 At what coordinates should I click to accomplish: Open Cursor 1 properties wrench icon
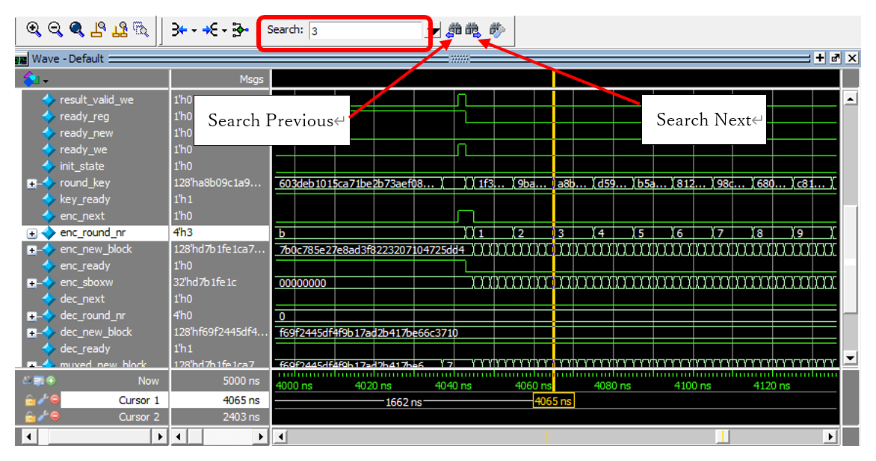(x=43, y=400)
